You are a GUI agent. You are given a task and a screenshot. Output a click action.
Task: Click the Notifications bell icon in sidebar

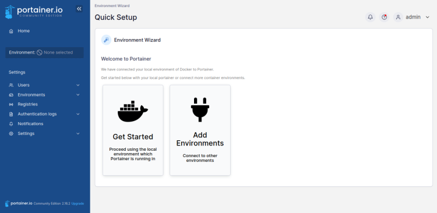click(x=11, y=124)
